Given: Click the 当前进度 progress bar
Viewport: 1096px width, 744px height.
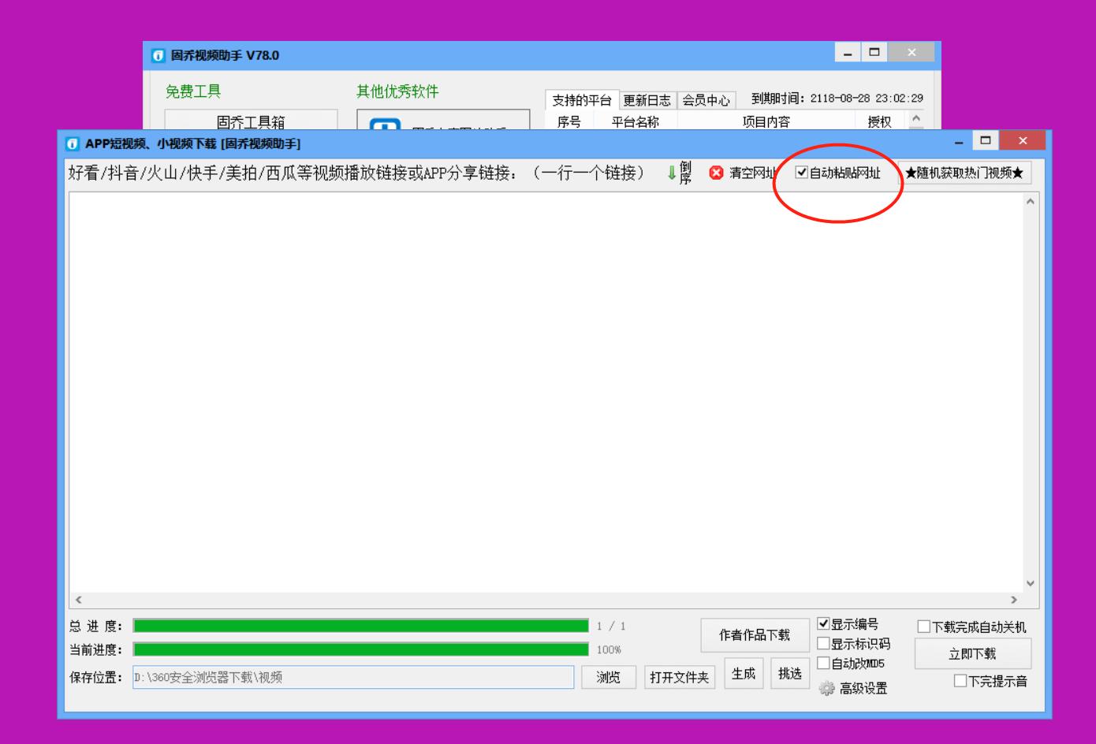Looking at the screenshot, I should click(x=361, y=649).
